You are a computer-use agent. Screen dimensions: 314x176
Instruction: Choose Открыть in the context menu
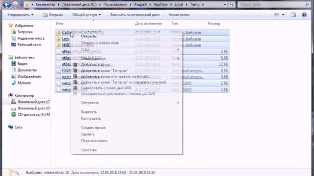127,36
